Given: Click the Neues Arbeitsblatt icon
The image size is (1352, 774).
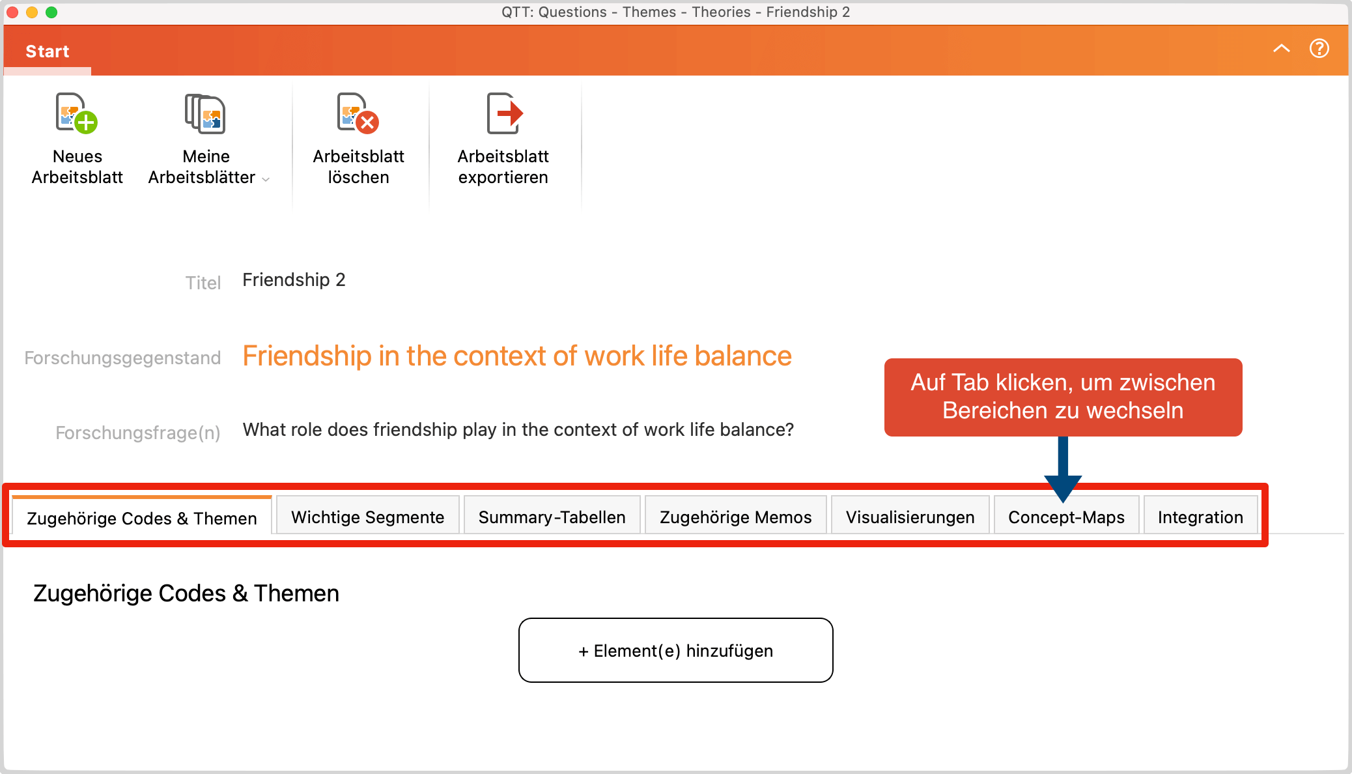Looking at the screenshot, I should [77, 114].
